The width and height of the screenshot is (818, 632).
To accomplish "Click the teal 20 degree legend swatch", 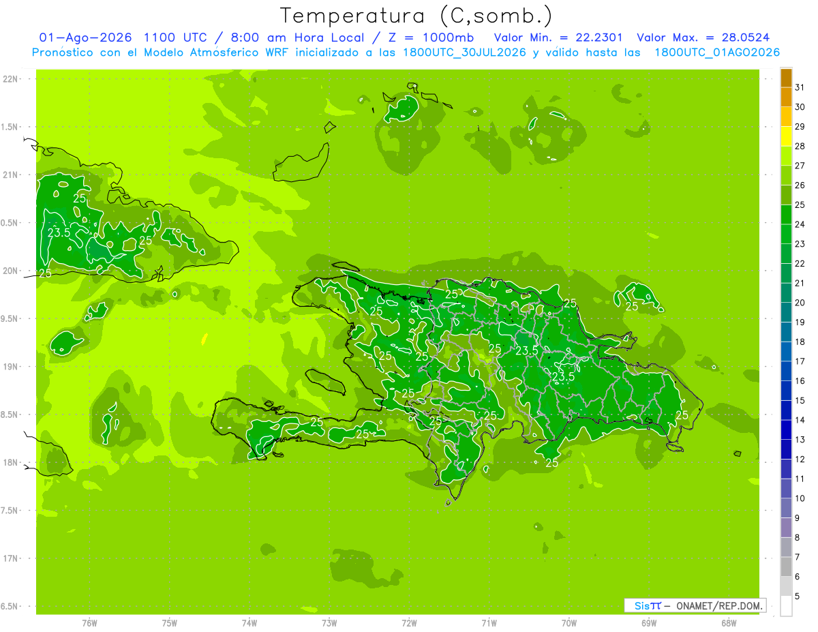I will (x=786, y=293).
